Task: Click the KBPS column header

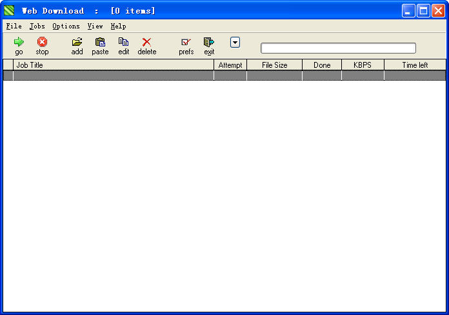Action: 363,65
